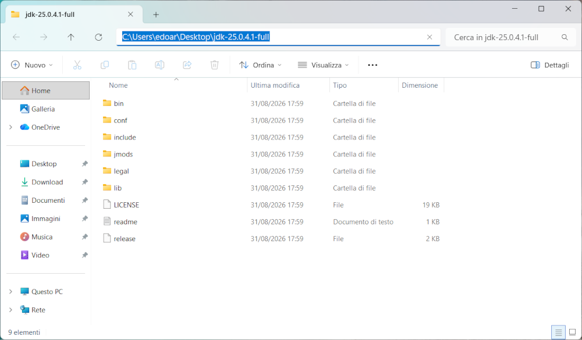This screenshot has height=340, width=582.
Task: Sort by Dimensione column header
Action: point(421,85)
